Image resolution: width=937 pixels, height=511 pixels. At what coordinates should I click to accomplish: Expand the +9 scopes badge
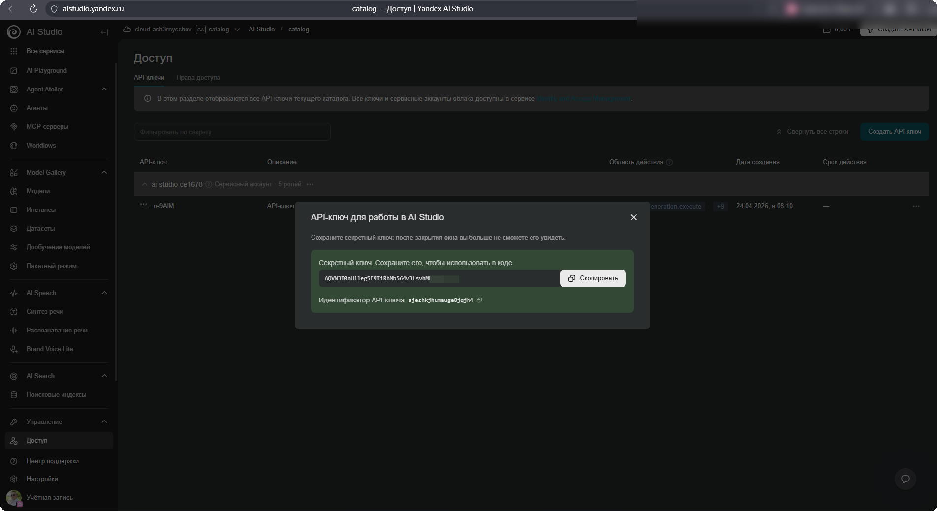pos(720,206)
